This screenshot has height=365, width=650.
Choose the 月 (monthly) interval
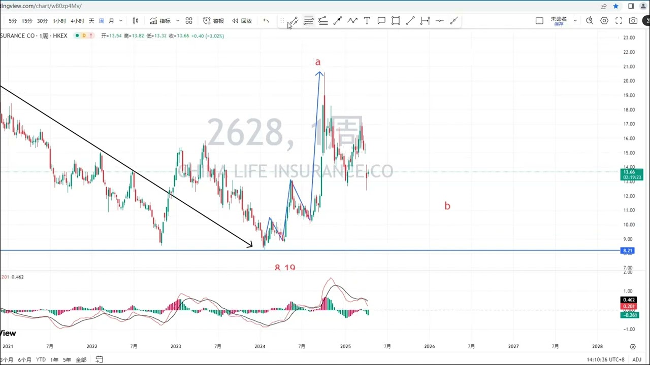111,21
